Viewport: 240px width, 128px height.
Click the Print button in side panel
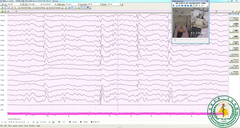point(234,54)
